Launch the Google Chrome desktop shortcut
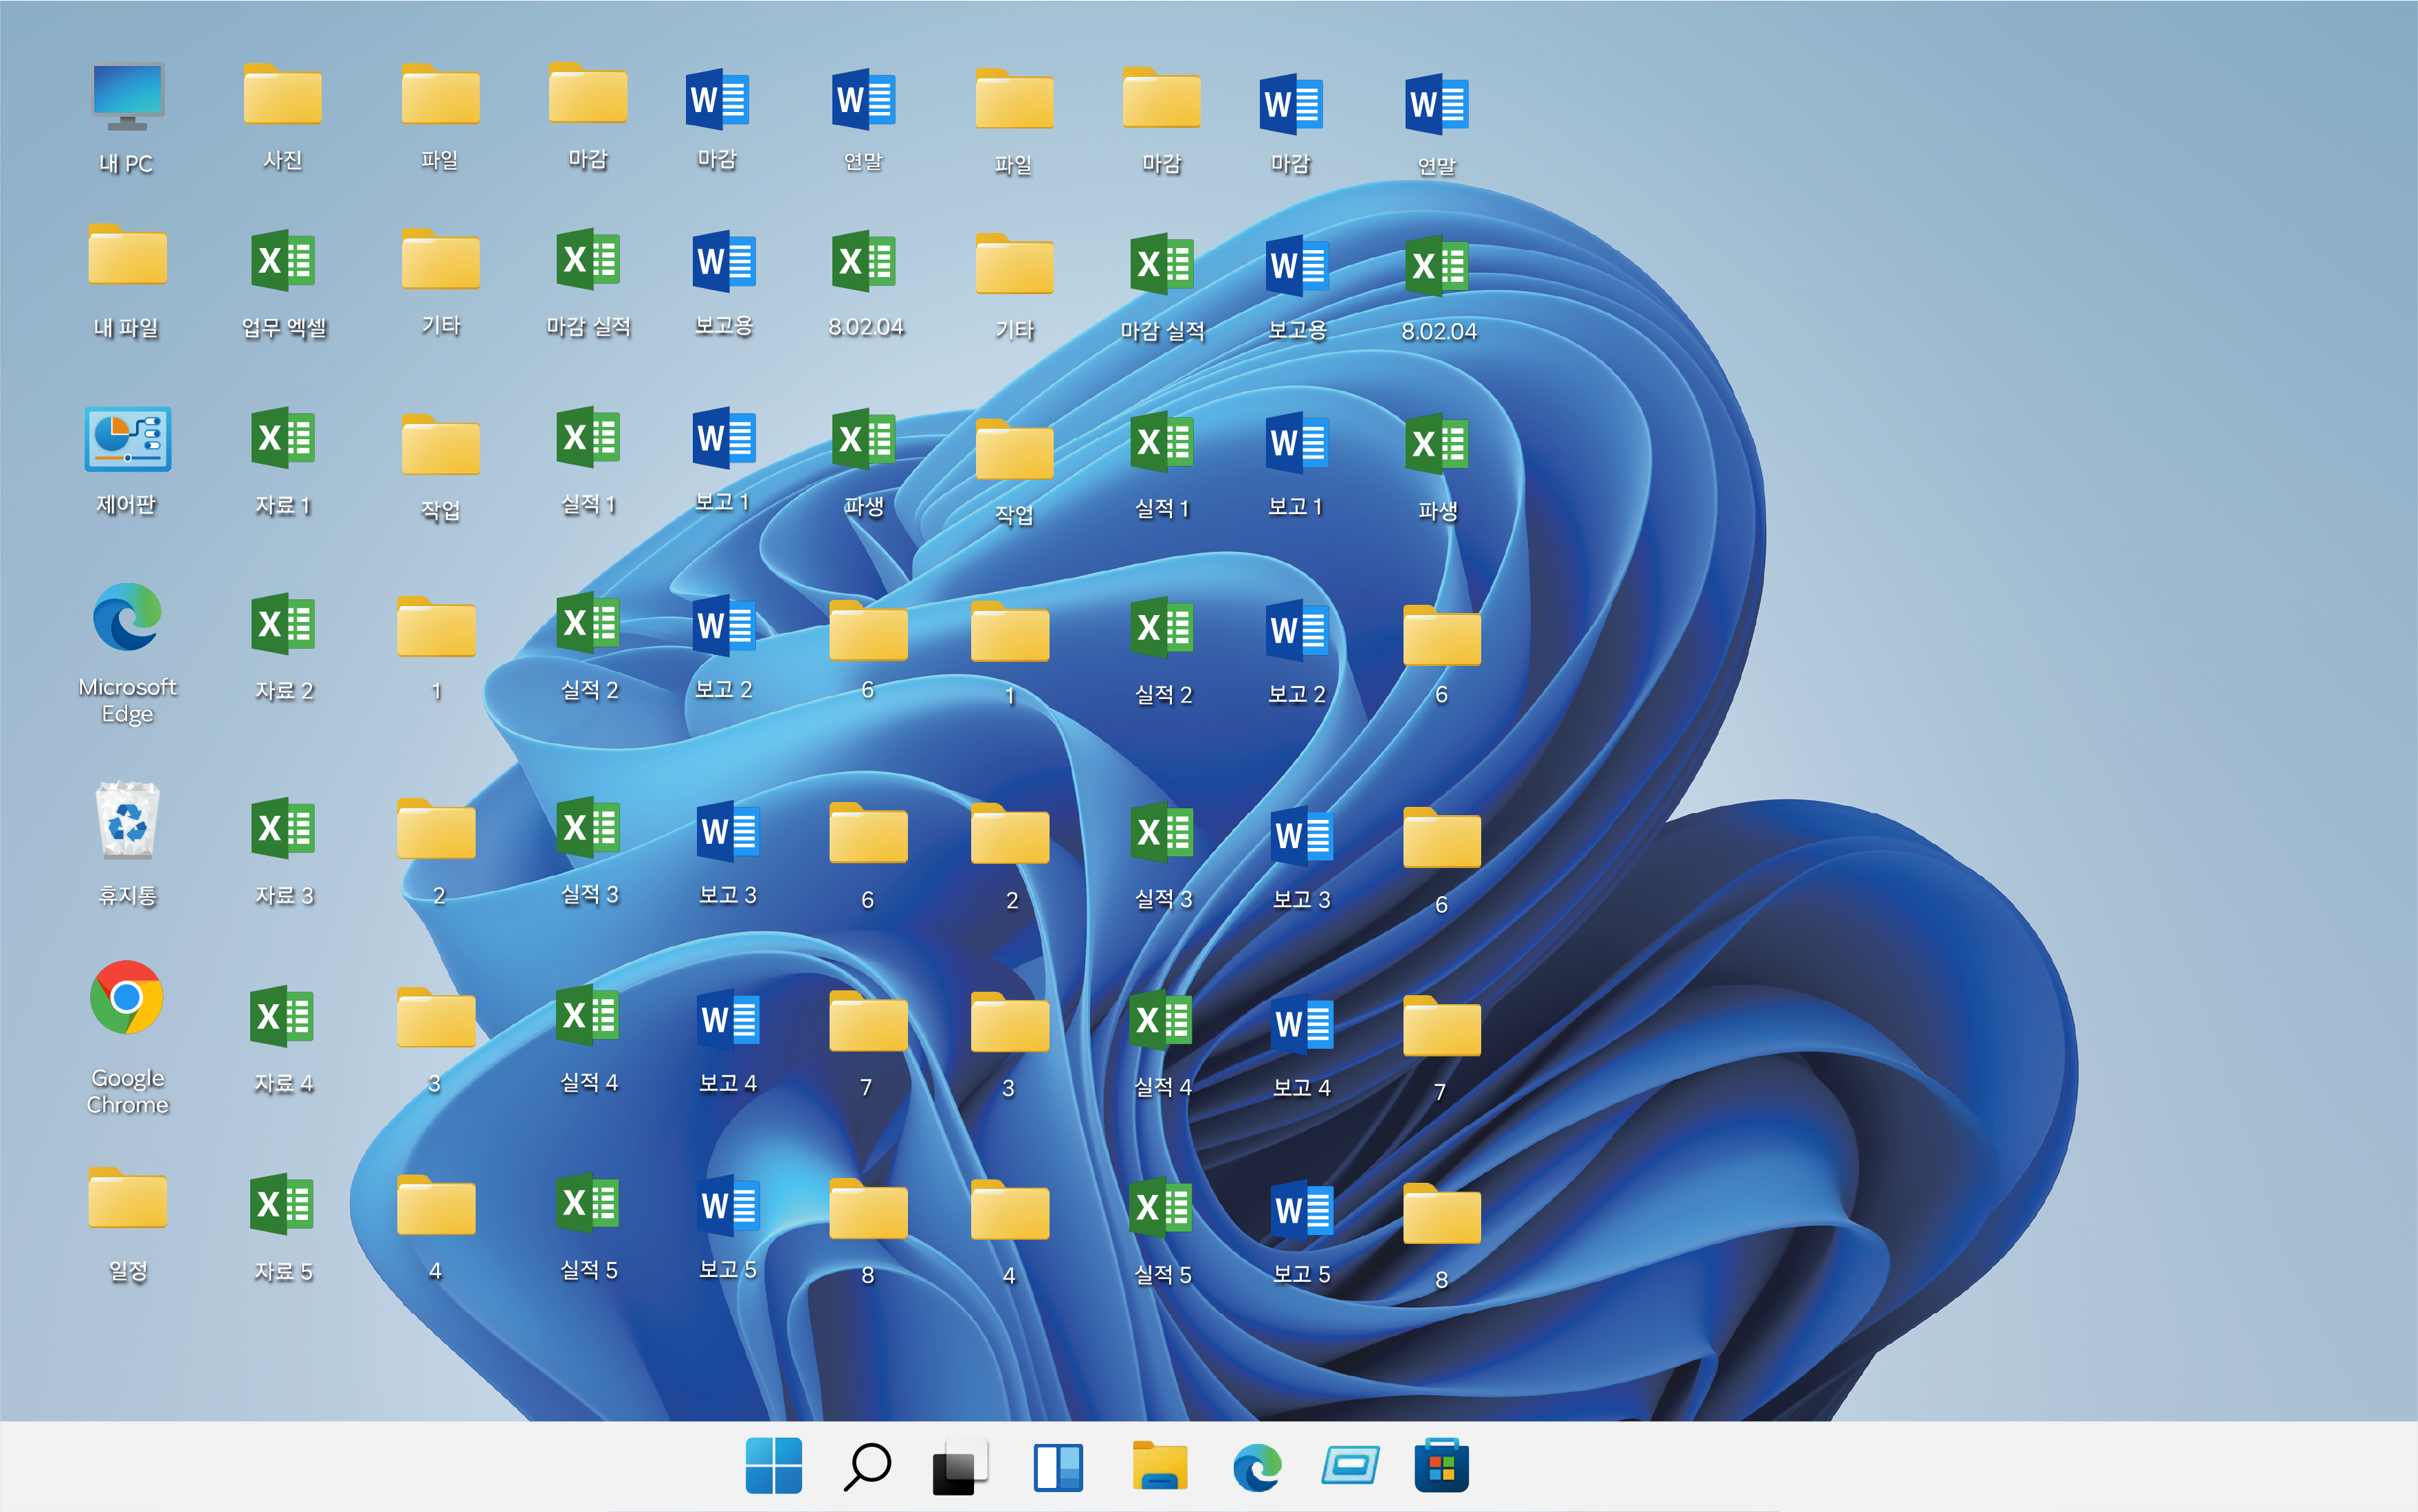The image size is (2418, 1512). (x=127, y=998)
